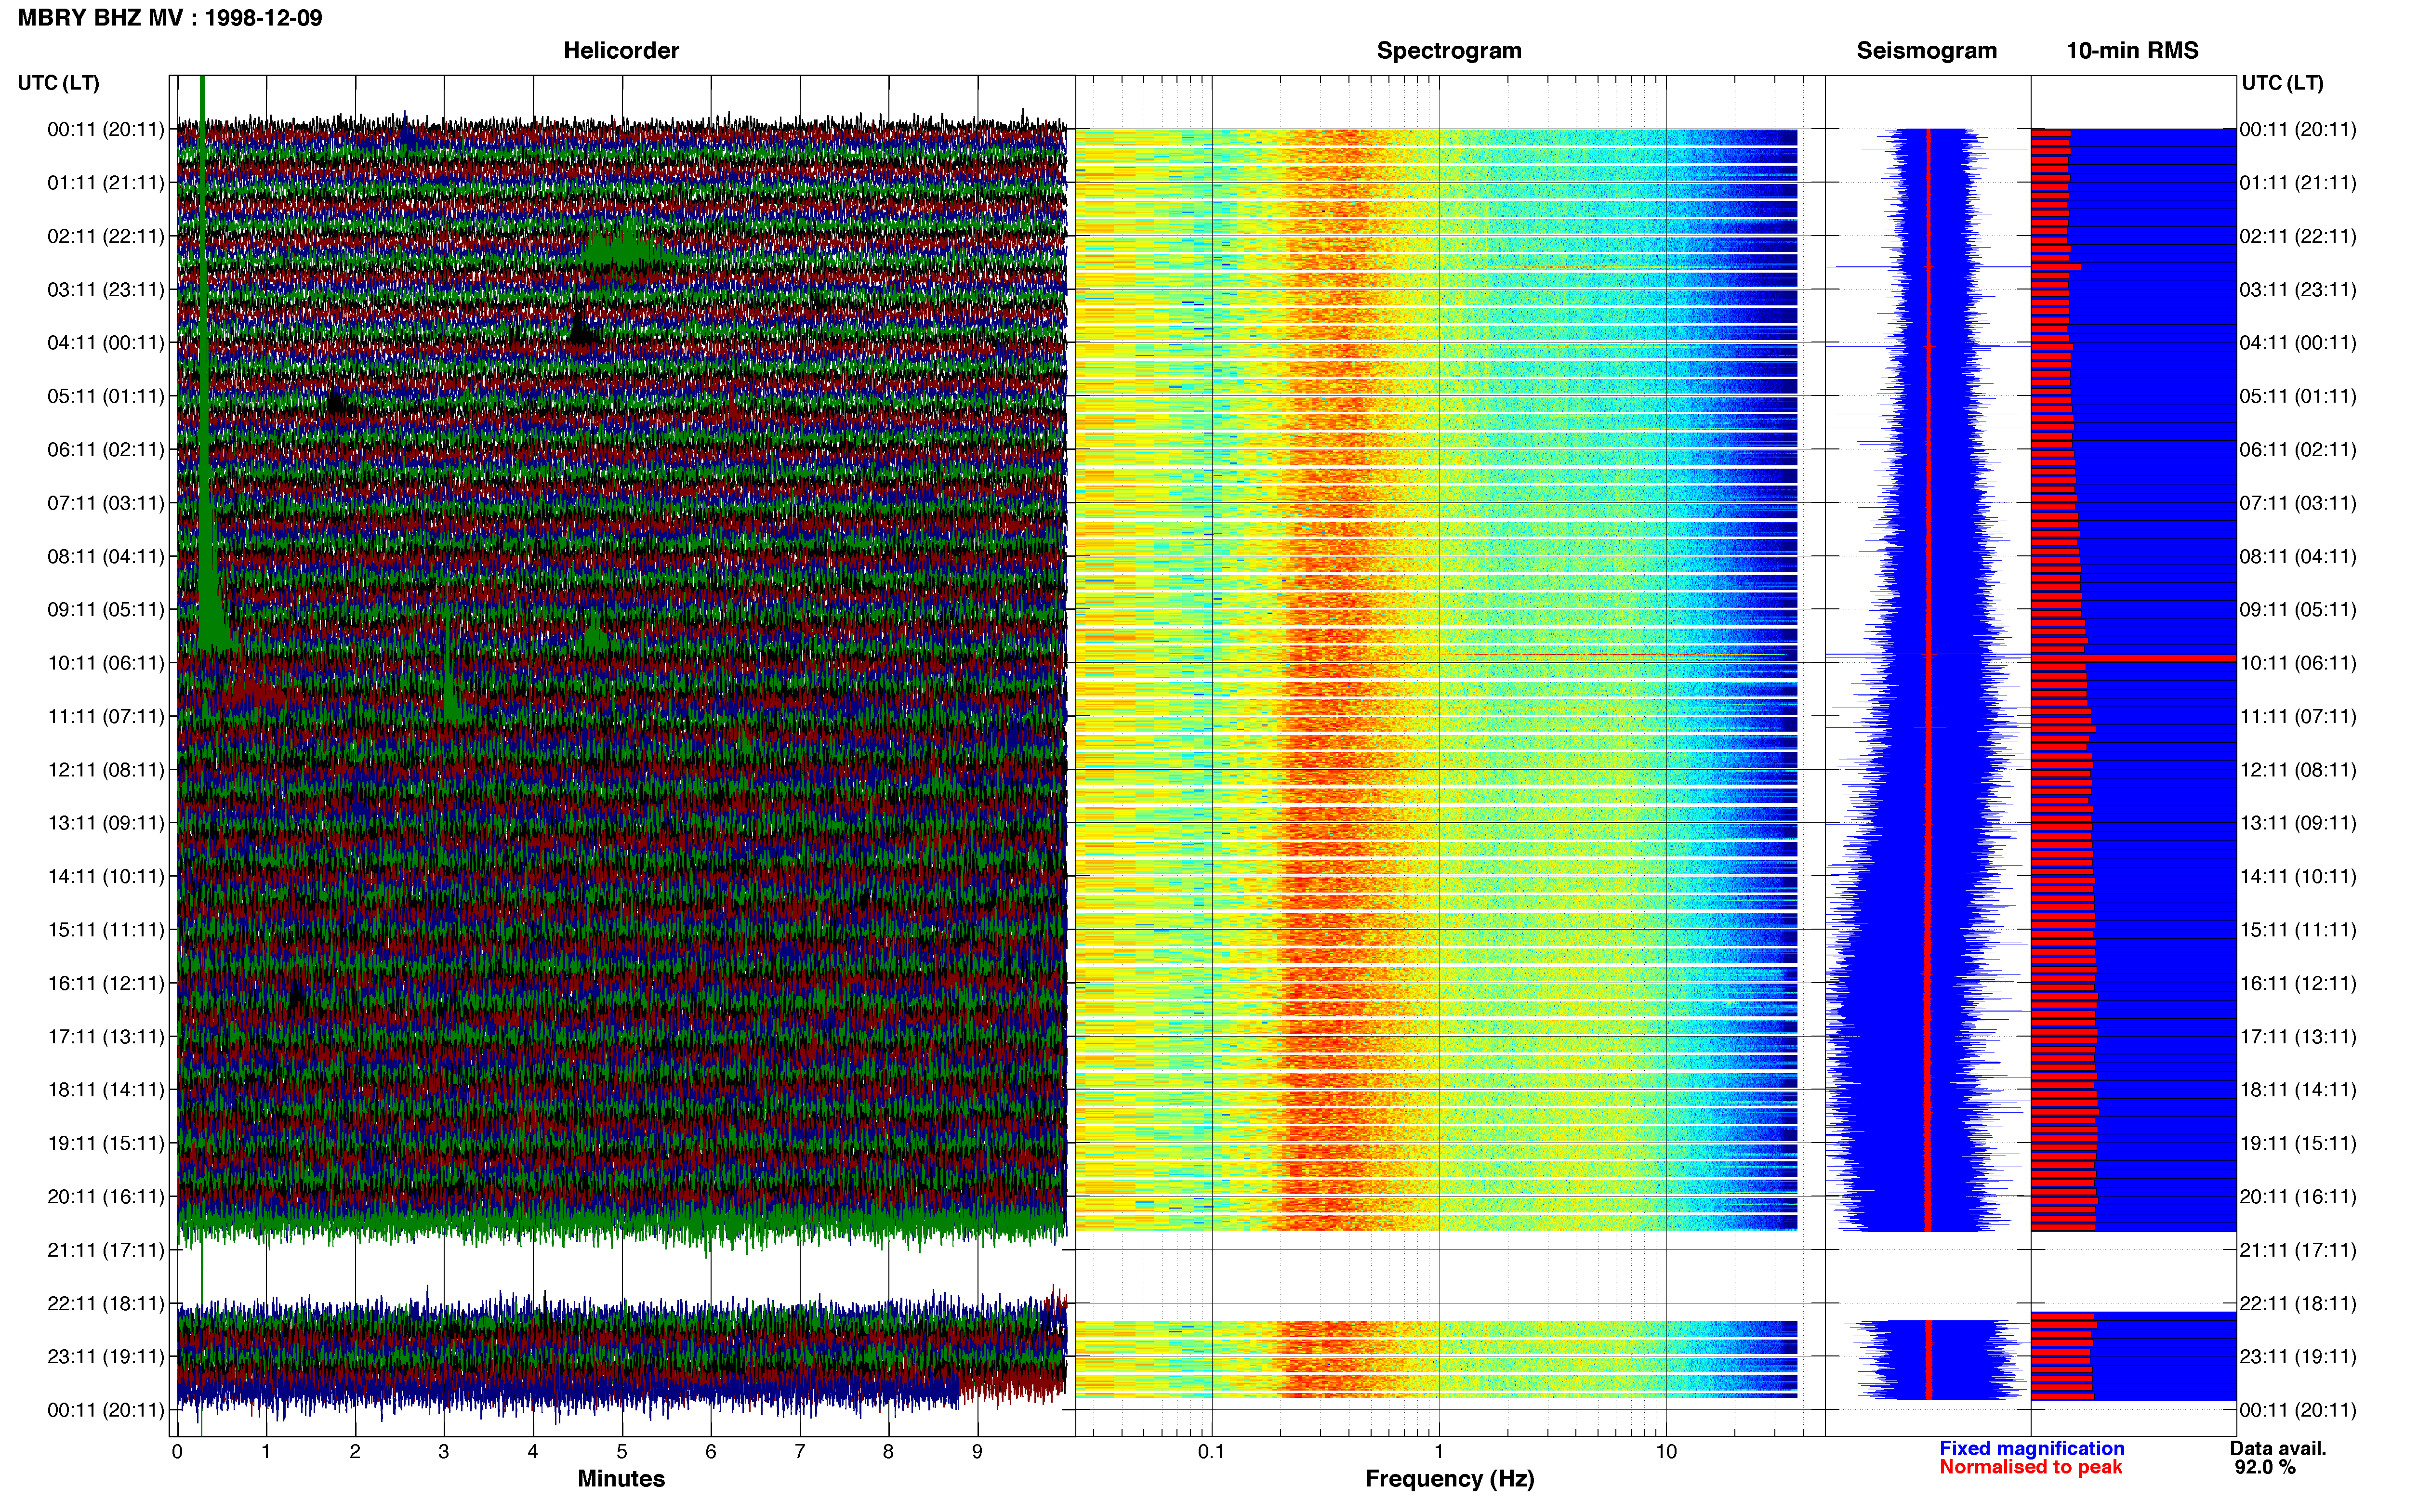This screenshot has width=2418, height=1512.
Task: Click the 'Frequency (Hz)' x-axis label
Action: [x=1449, y=1479]
